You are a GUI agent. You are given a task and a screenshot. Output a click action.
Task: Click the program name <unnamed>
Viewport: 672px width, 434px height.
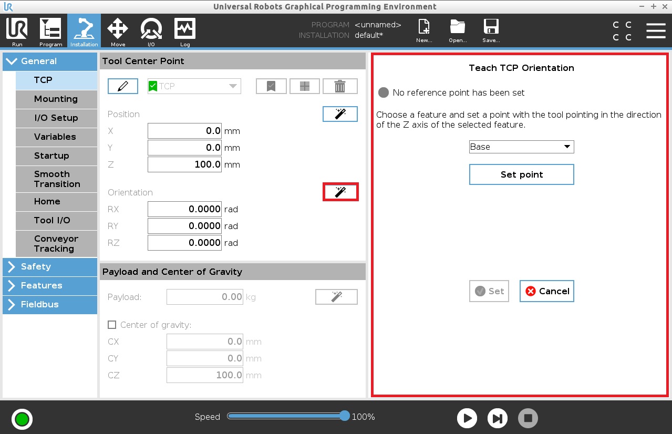click(x=378, y=25)
